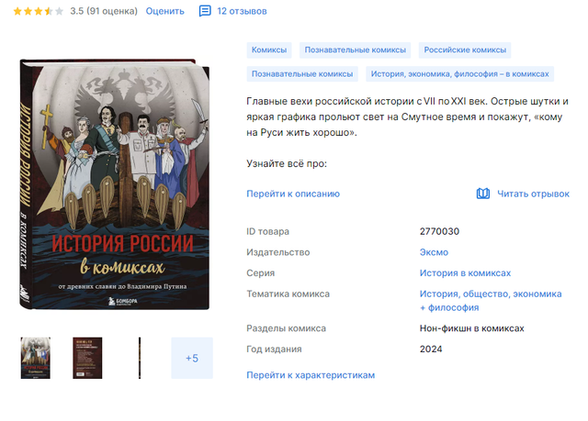
Task: Open the 12 отзывов reviews link
Action: click(x=242, y=11)
